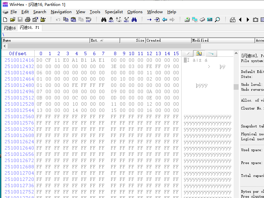264x198 pixels.
Task: Toggle the wave-line button above text column
Action: 211,53
